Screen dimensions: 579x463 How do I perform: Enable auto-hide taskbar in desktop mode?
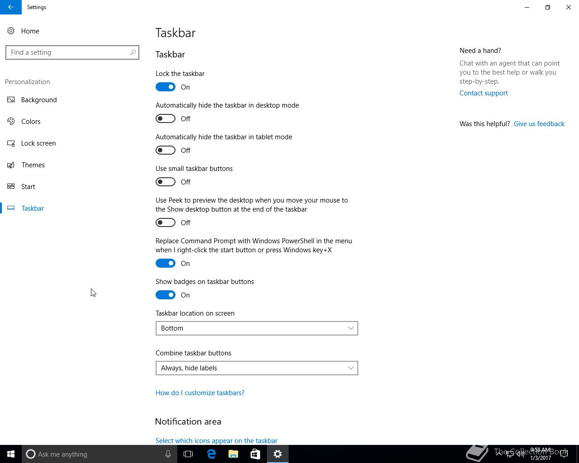coord(166,118)
